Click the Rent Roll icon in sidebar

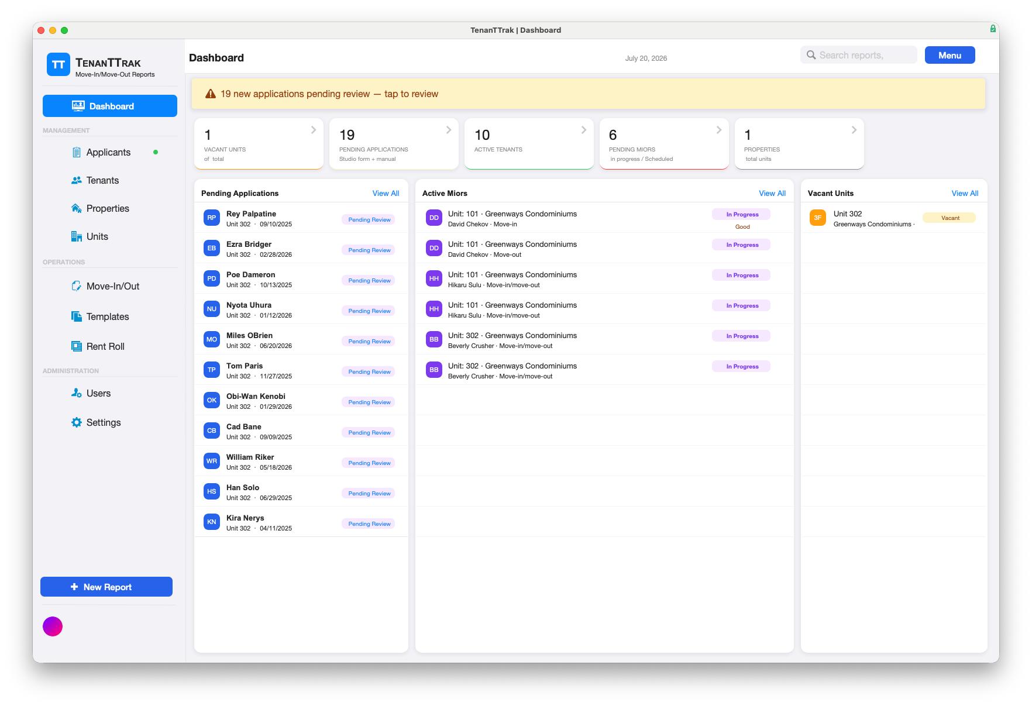[77, 346]
